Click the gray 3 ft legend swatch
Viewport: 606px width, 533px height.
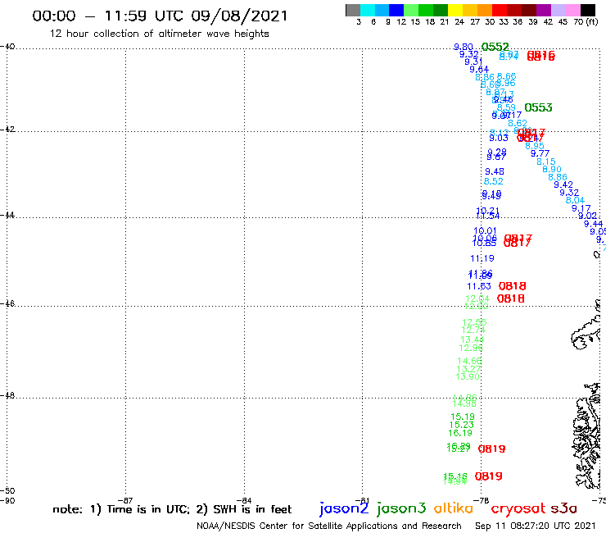pyautogui.click(x=353, y=10)
